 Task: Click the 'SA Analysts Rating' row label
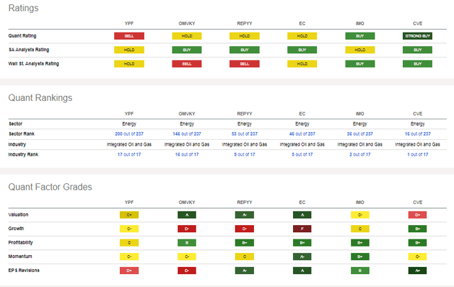coord(28,50)
